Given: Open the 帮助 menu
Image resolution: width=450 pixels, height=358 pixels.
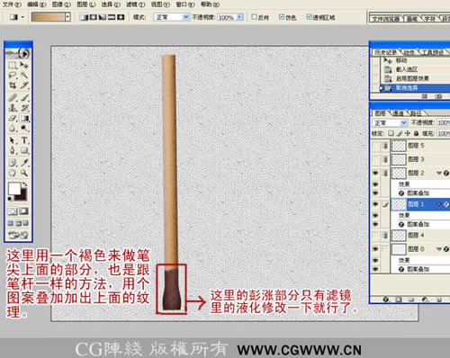Looking at the screenshot, I should [210, 4].
